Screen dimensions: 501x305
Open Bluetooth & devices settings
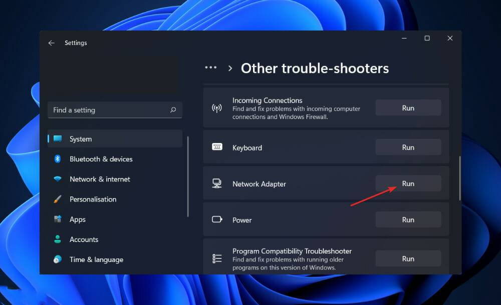pyautogui.click(x=115, y=159)
